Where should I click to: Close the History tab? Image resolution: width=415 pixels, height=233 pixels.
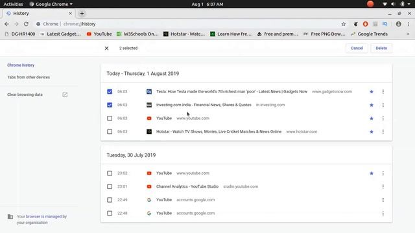[x=70, y=13]
